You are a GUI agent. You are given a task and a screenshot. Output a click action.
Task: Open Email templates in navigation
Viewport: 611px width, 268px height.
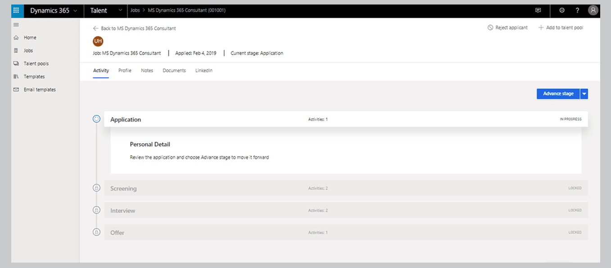(x=40, y=90)
